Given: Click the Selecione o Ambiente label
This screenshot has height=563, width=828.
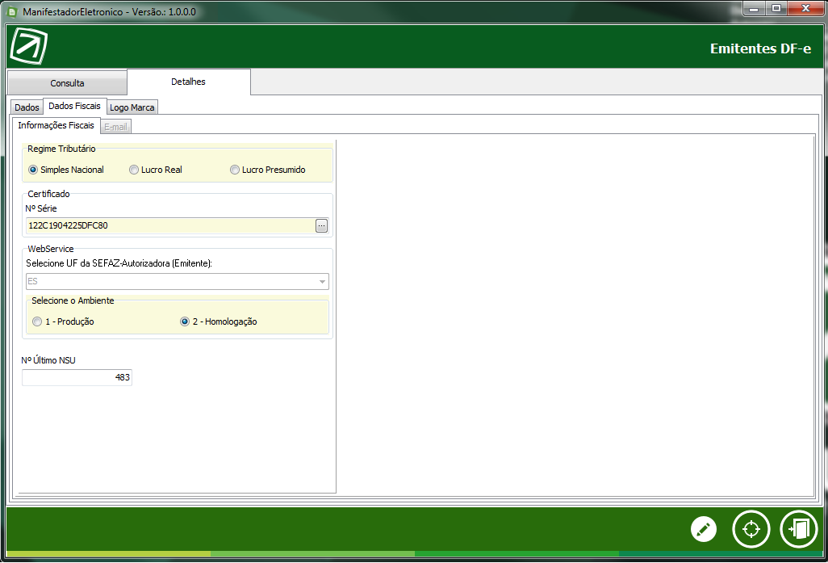Looking at the screenshot, I should pos(73,300).
